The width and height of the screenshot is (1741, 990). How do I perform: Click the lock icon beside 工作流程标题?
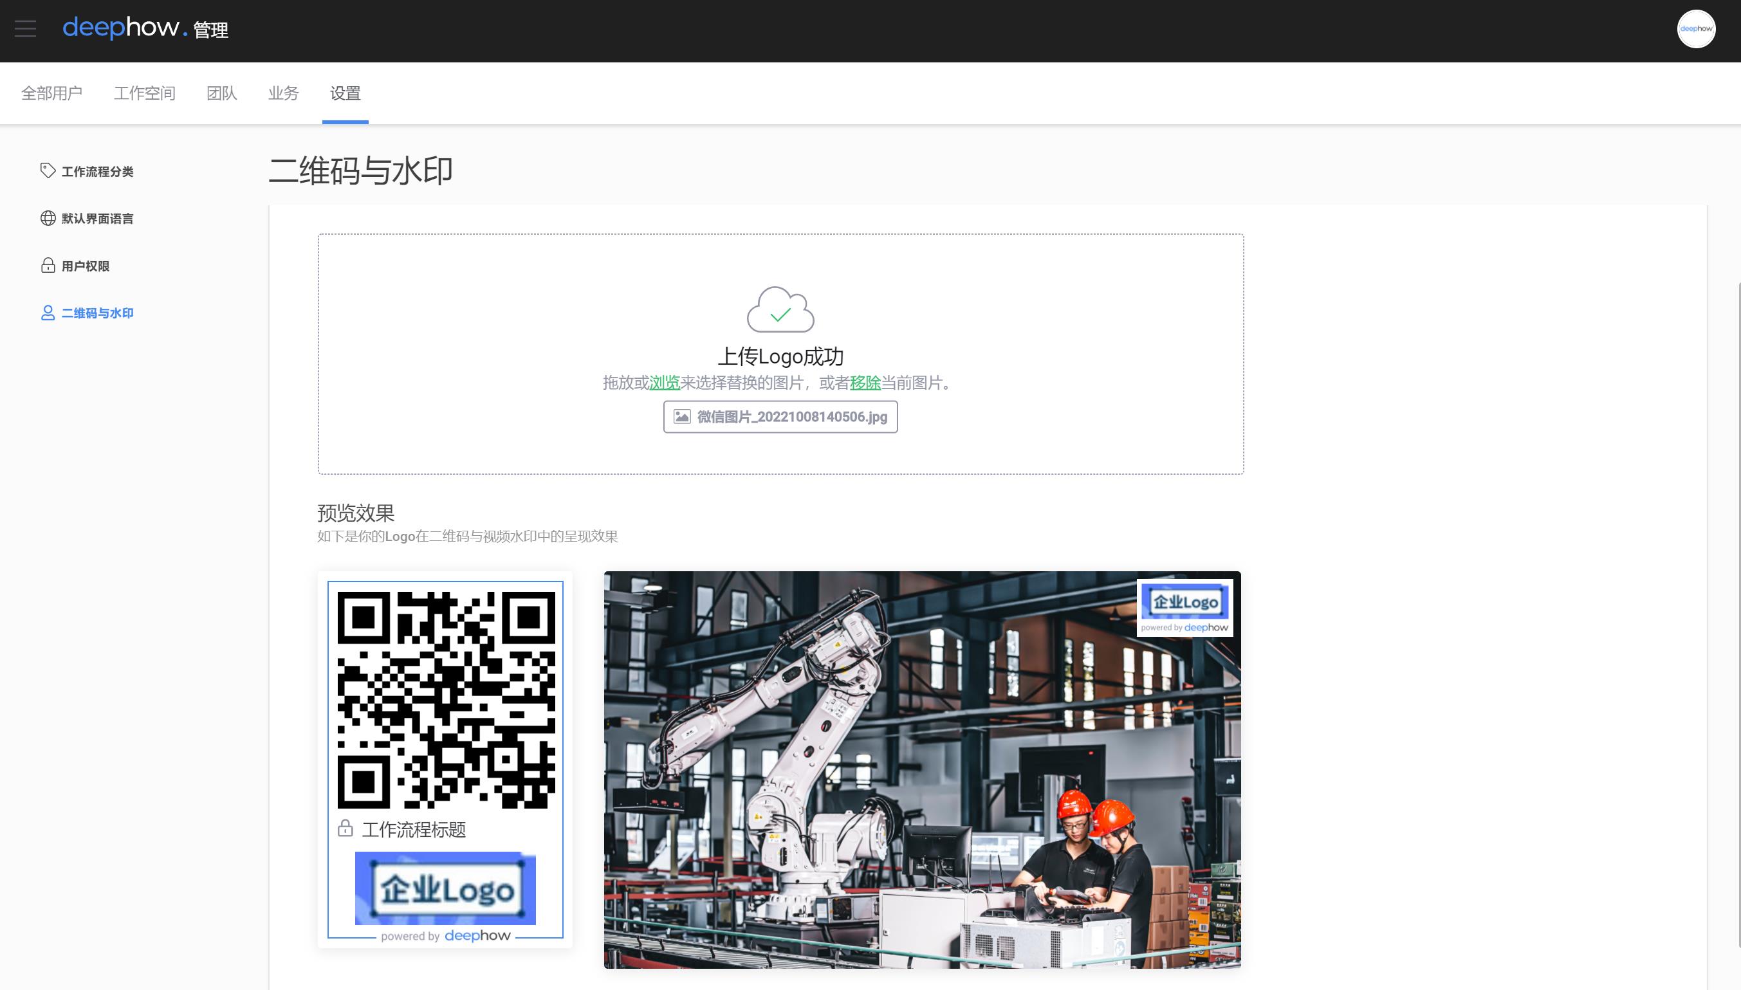(345, 828)
